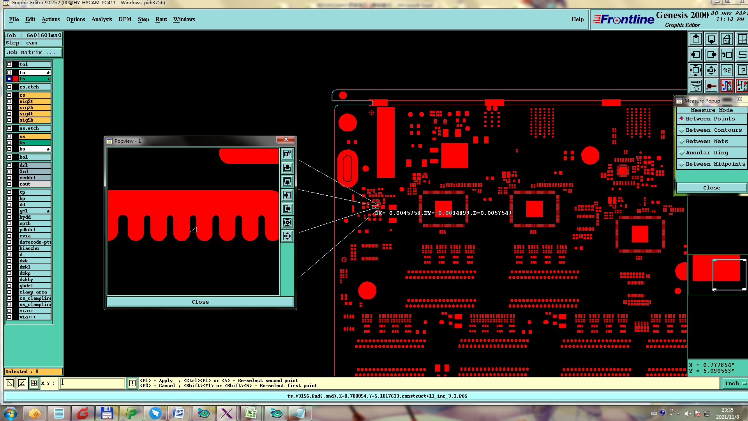Click the previous view undo zoom icon
Viewport: 748px width, 421px height.
(x=727, y=55)
